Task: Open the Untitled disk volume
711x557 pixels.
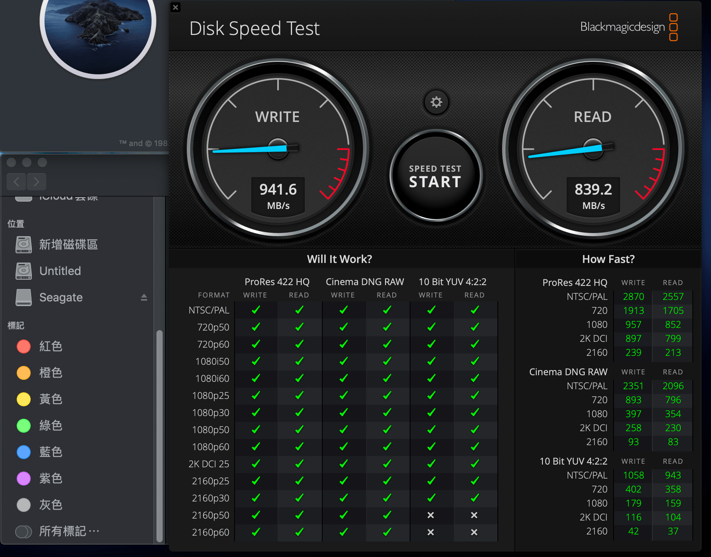Action: (60, 271)
